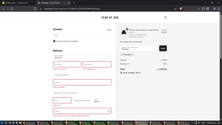Switch to the last Verify Cod taskbar window
This screenshot has width=222, height=125.
tap(183, 123)
